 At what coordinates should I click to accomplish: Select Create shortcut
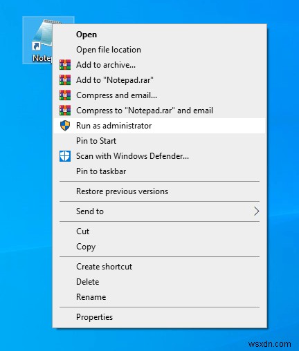pyautogui.click(x=159, y=267)
